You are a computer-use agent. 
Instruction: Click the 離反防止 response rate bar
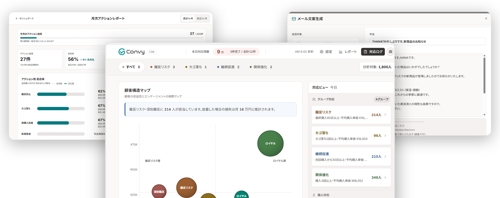click(x=61, y=94)
